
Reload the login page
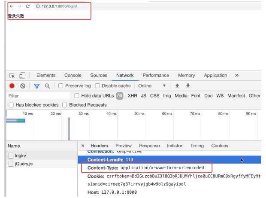click(28, 6)
